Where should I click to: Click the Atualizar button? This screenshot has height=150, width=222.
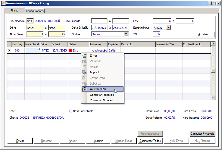tap(203, 34)
